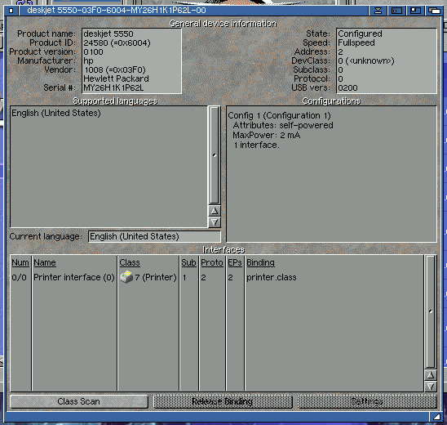This screenshot has width=447, height=425.
Task: Click Speed value Fullspeed
Action: [356, 42]
